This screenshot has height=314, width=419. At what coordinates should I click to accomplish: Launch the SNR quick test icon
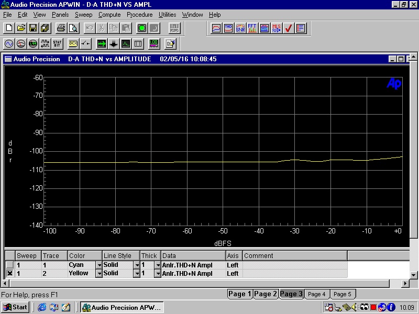click(240, 28)
